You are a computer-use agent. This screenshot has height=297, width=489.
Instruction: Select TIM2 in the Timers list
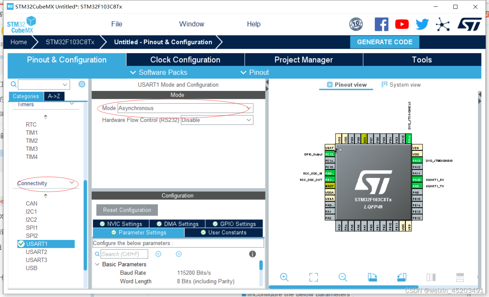(32, 141)
